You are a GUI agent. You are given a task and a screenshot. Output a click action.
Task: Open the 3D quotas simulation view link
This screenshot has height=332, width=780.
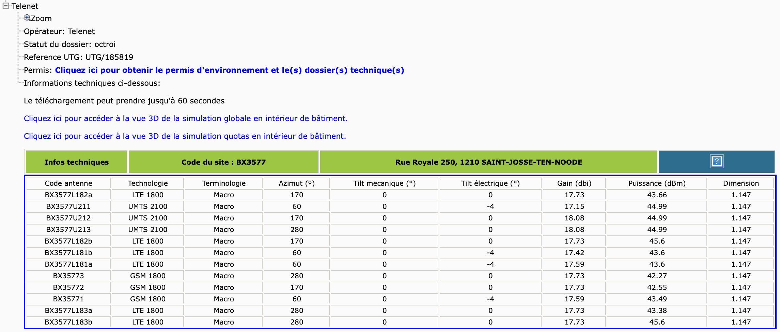[x=185, y=136]
